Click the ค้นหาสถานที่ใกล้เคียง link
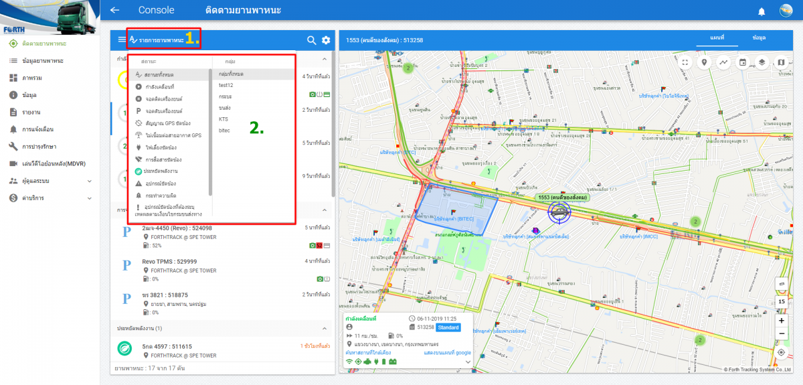This screenshot has height=385, width=803. (x=368, y=352)
